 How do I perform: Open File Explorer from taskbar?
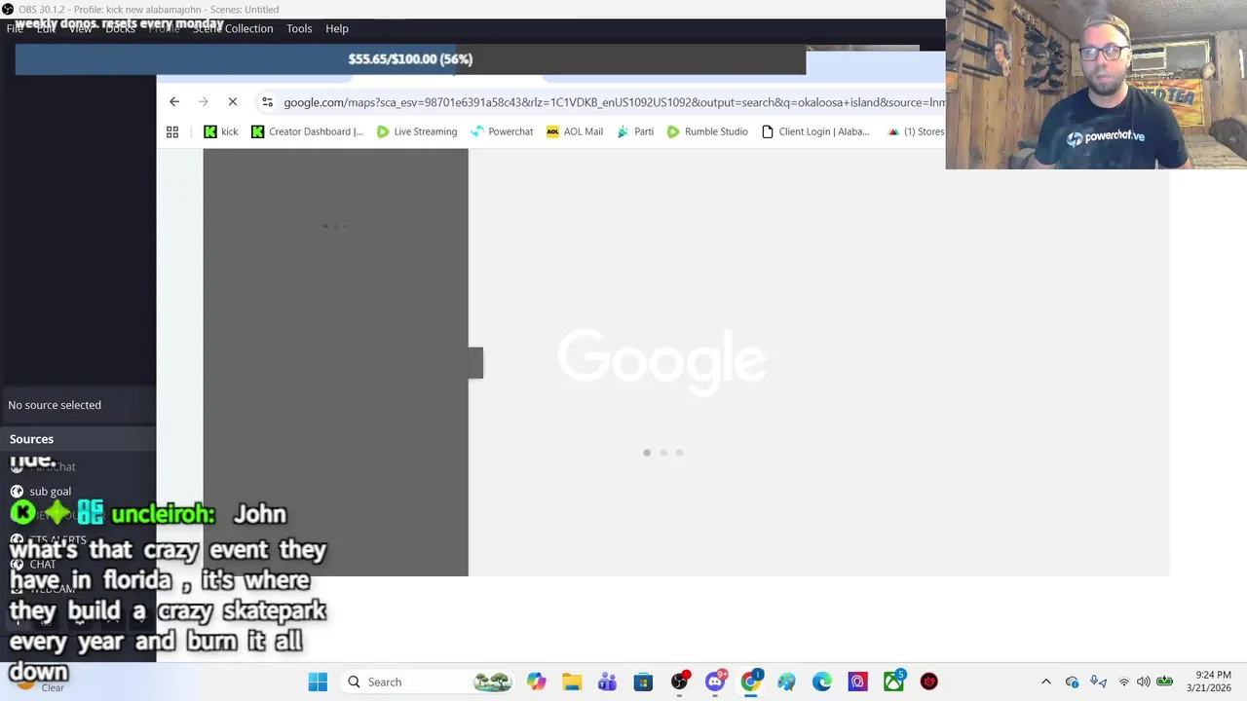tap(572, 682)
